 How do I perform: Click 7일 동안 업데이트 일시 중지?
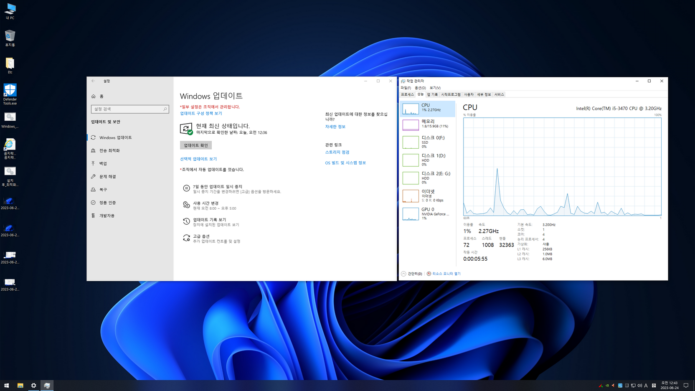click(232, 189)
